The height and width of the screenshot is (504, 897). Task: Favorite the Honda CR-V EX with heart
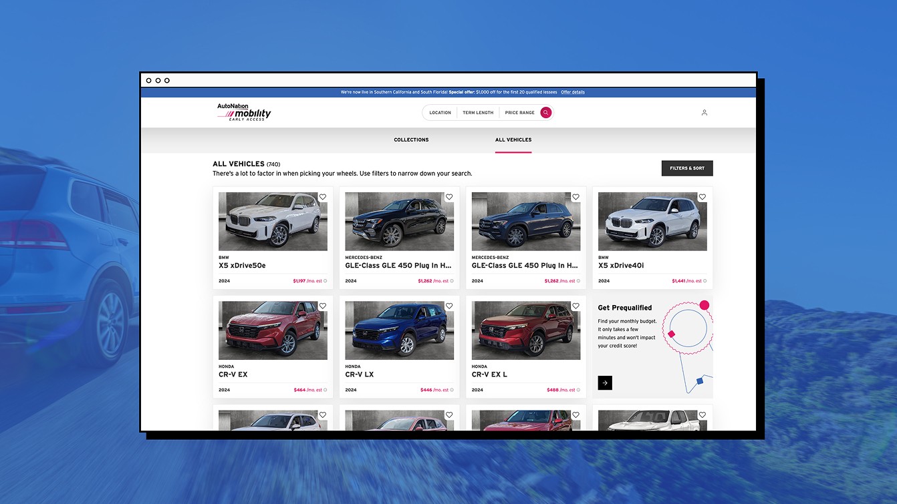[x=323, y=306]
